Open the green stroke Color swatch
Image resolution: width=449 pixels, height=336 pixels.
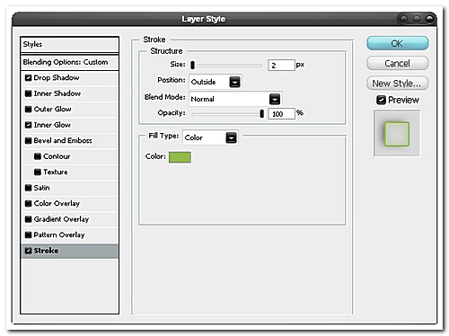click(x=180, y=157)
